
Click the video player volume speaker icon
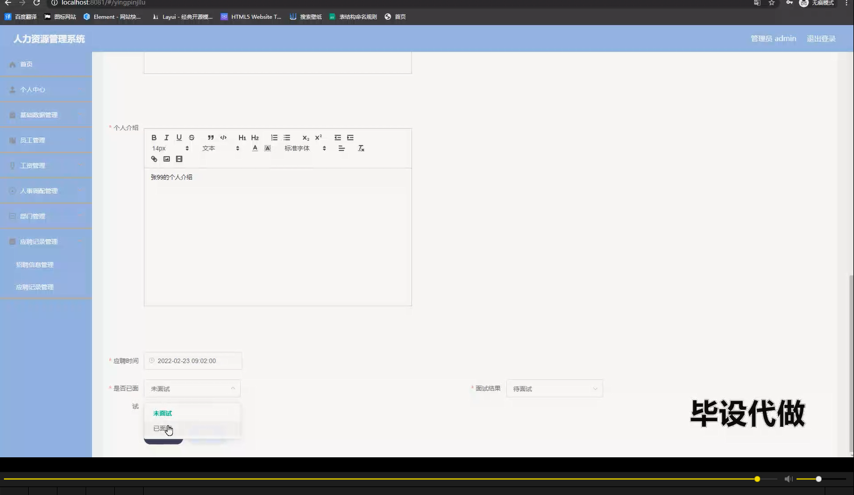coord(788,479)
